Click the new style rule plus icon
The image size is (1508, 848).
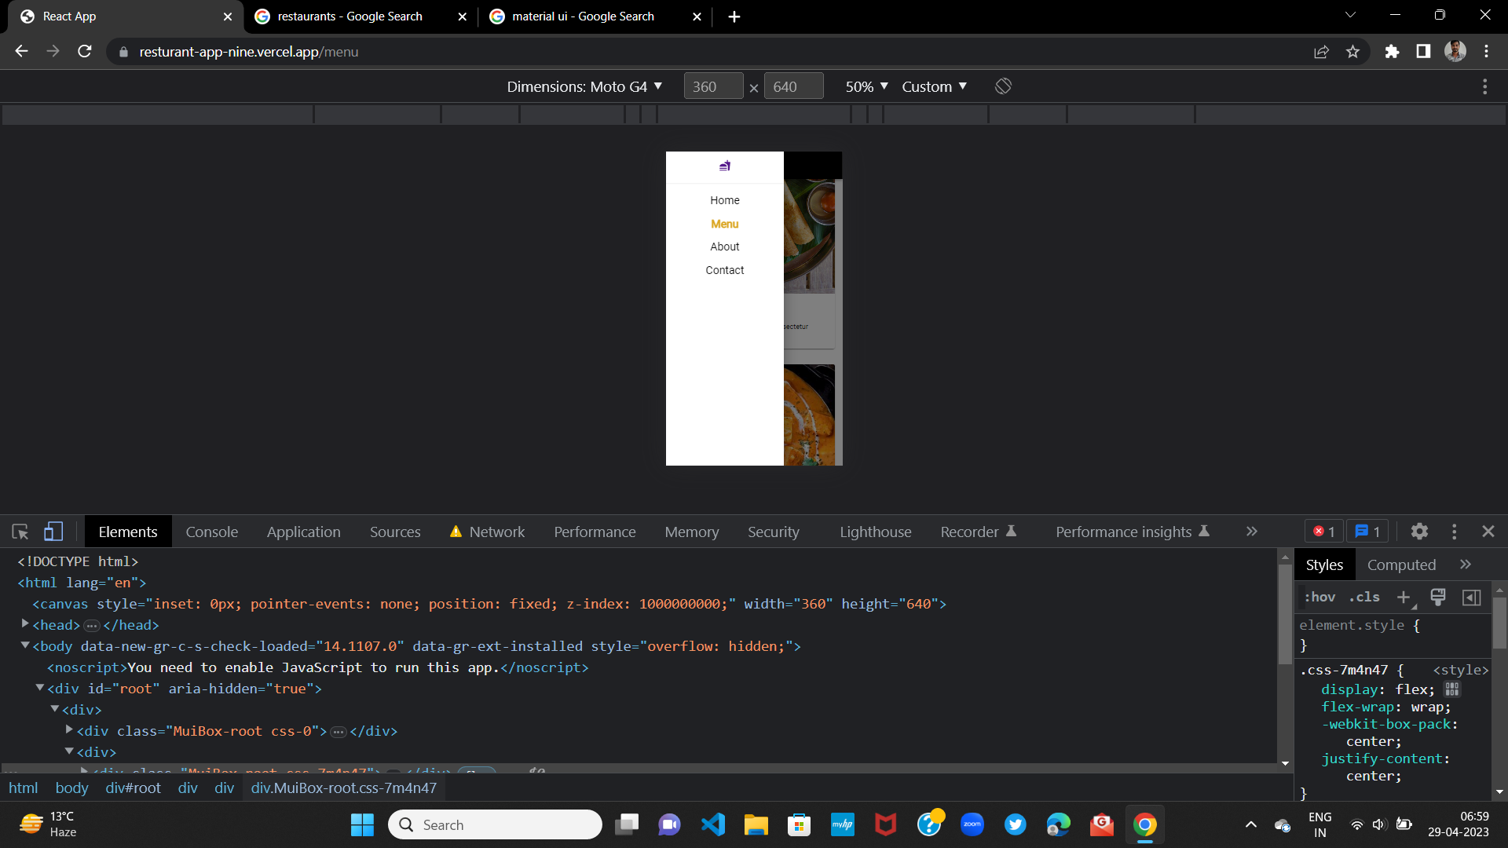1404,598
